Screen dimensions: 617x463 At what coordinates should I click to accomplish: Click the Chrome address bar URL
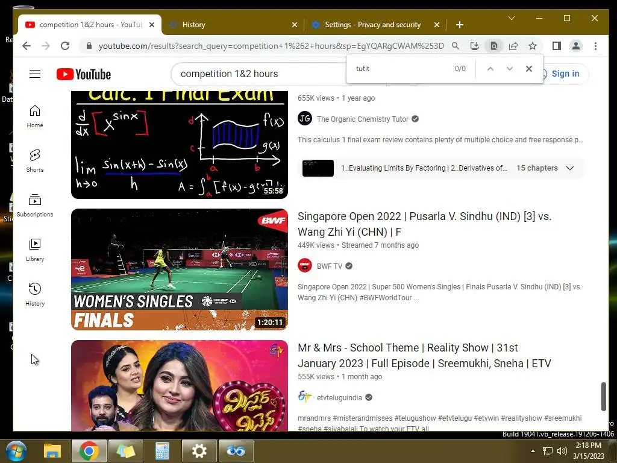tap(271, 46)
